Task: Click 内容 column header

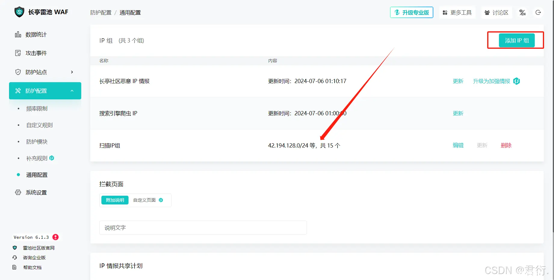Action: [273, 61]
